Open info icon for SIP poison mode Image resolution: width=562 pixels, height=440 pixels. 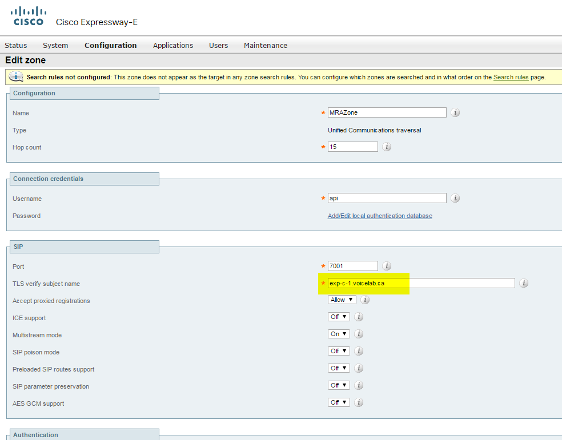(x=359, y=351)
